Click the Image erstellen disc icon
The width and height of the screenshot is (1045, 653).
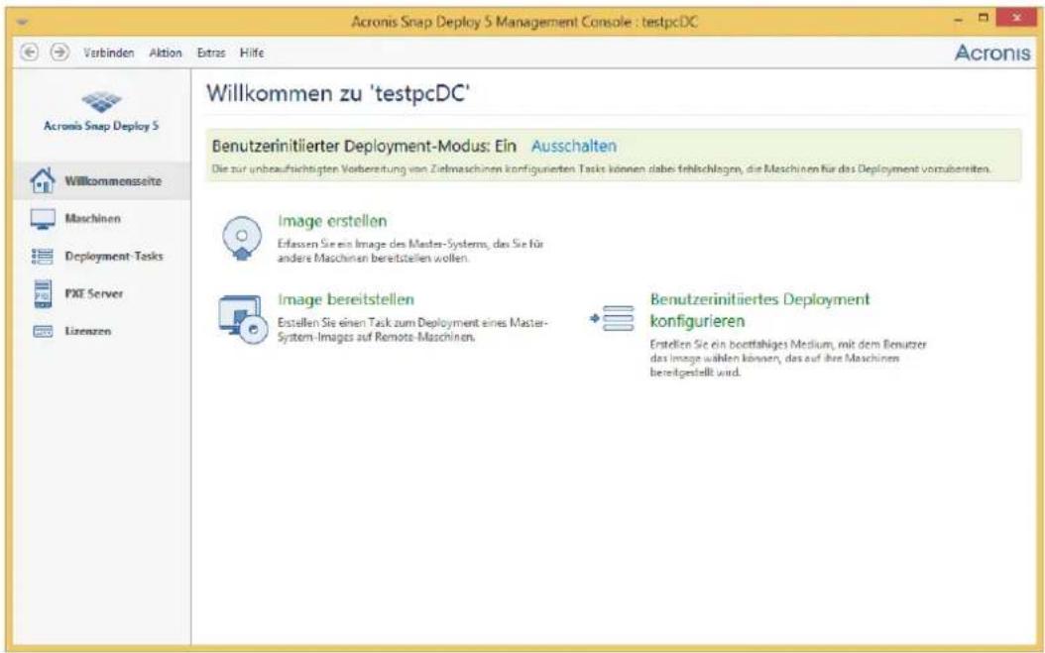tap(241, 239)
